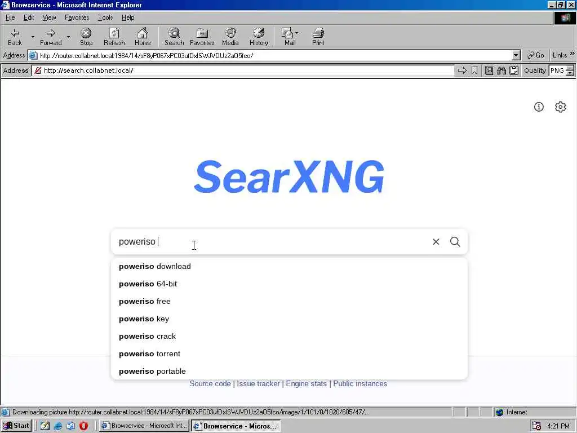
Task: Increase Quality with the stepper up arrow
Action: point(570,68)
